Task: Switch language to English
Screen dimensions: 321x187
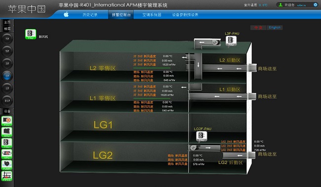Action: pos(275,28)
